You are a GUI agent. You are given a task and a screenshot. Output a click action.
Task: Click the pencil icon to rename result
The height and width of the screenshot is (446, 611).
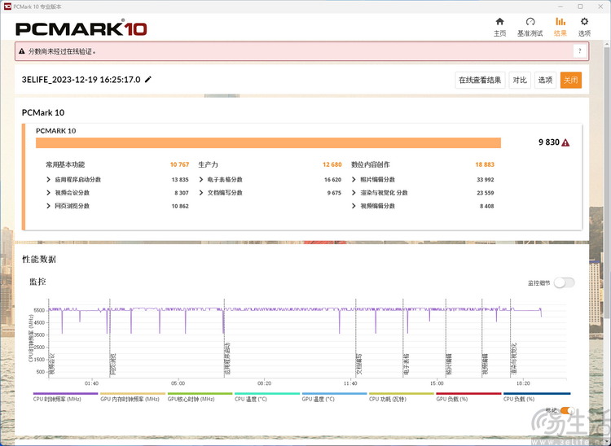pyautogui.click(x=148, y=80)
